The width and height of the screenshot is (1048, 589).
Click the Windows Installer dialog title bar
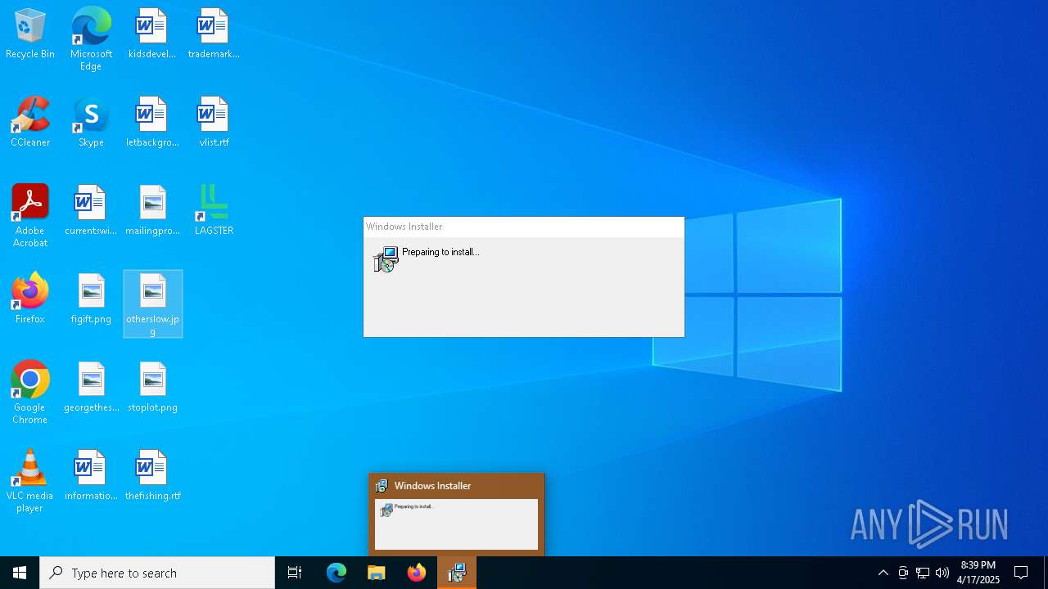coord(524,227)
